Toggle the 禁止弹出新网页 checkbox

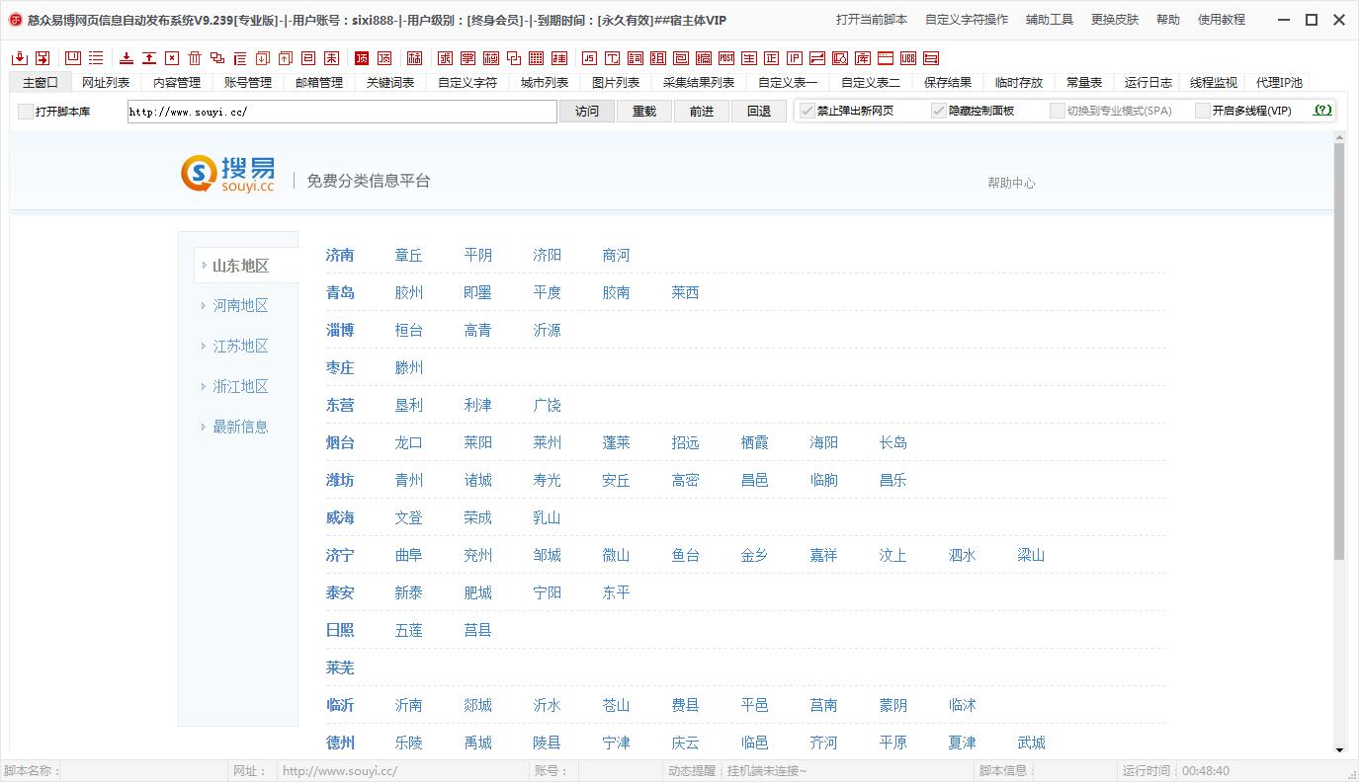[807, 111]
